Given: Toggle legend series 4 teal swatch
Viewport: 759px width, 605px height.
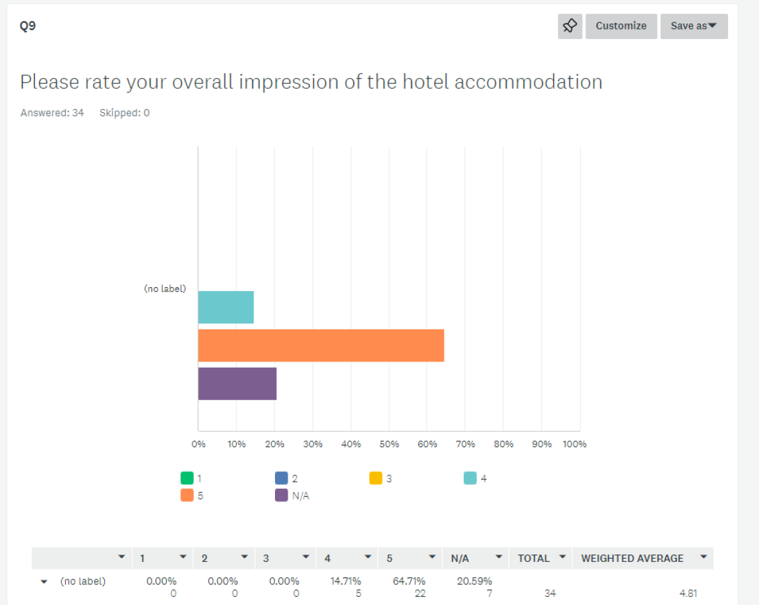Looking at the screenshot, I should [x=470, y=478].
